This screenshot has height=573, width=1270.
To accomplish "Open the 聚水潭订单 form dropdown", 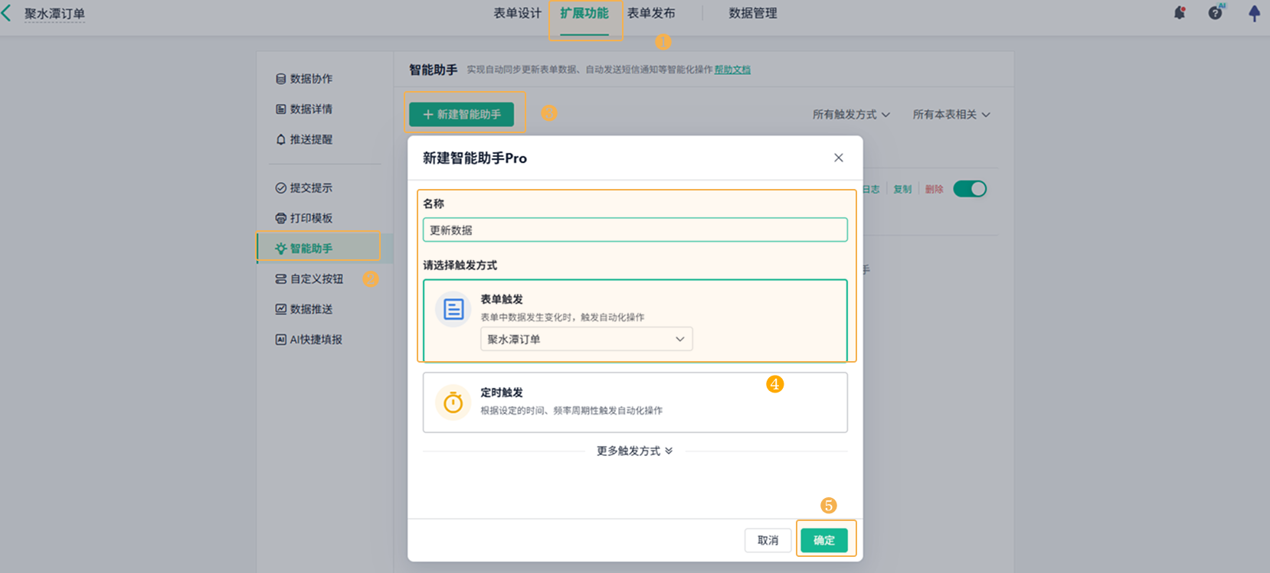I will click(586, 339).
